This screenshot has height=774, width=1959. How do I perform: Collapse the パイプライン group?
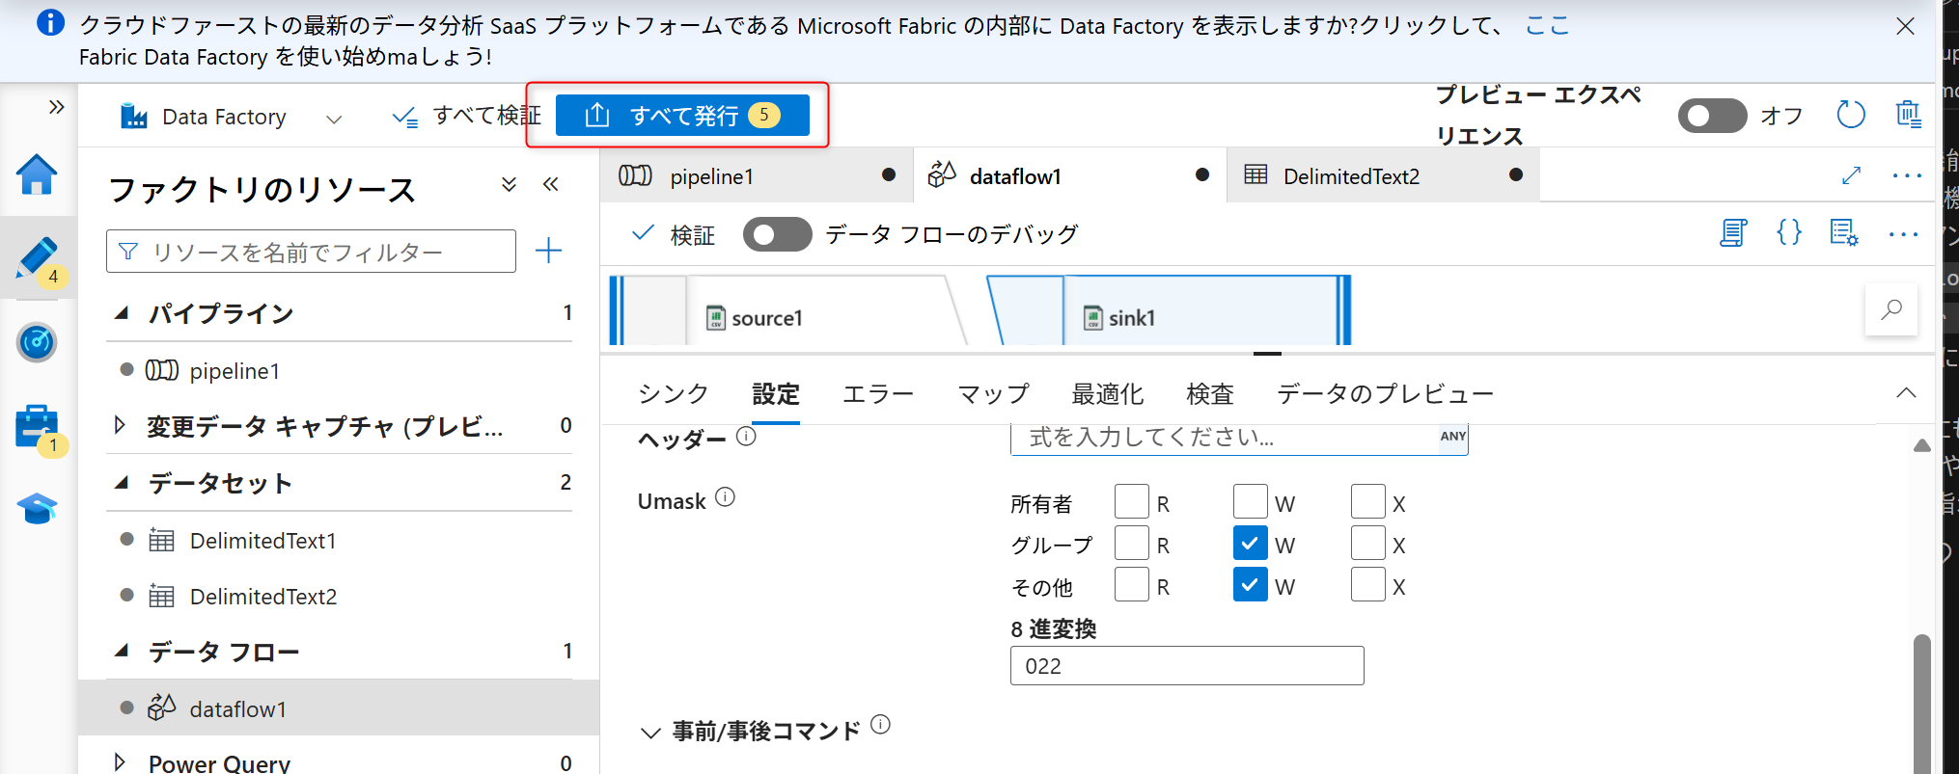pyautogui.click(x=122, y=313)
